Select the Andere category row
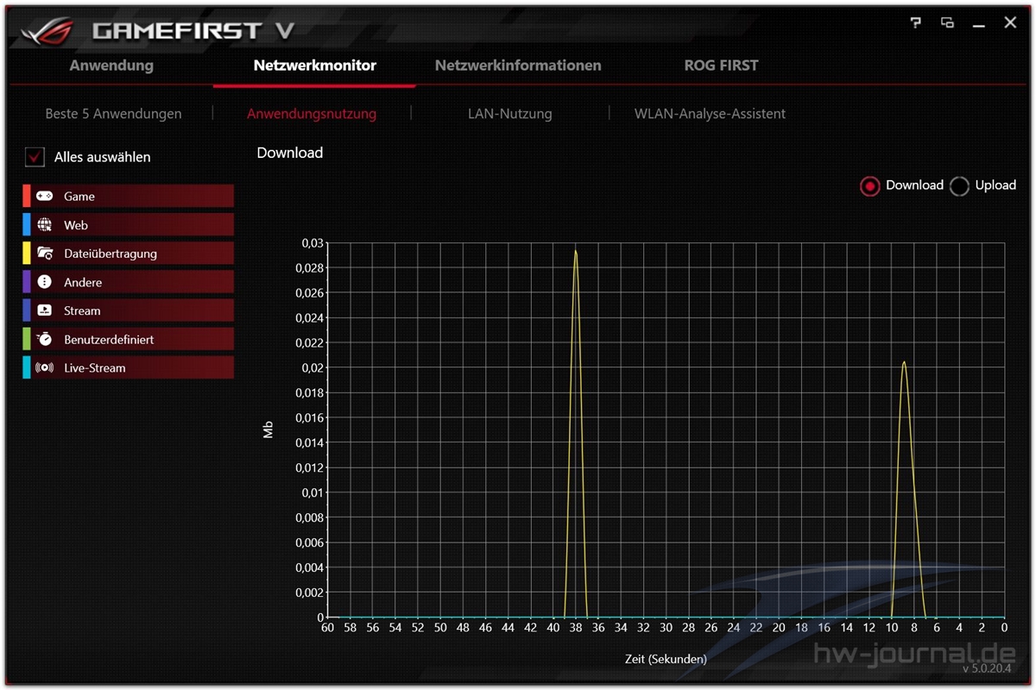Image resolution: width=1036 pixels, height=690 pixels. [128, 281]
